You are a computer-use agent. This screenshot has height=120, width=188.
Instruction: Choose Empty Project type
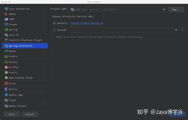(x=25, y=106)
